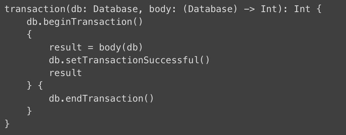This screenshot has width=346, height=135.
Task: Click the body(db) call expression
Action: [121, 47]
